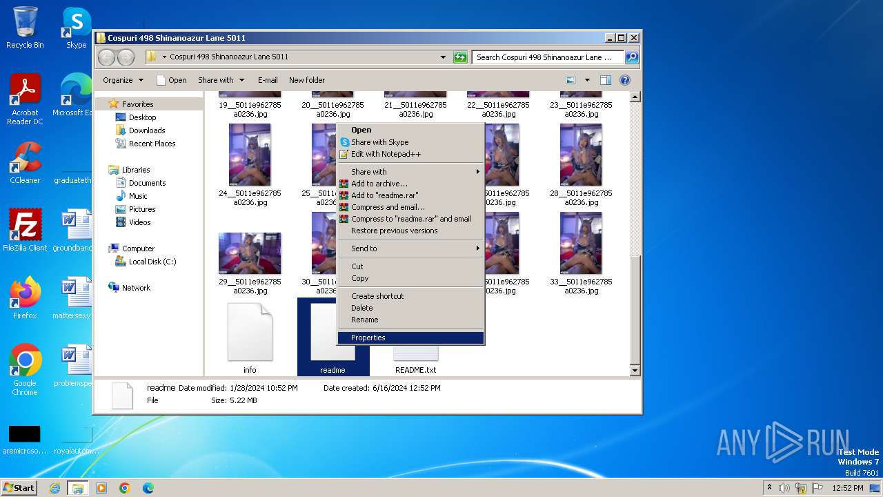Open Explorer help question mark icon
883x497 pixels.
625,80
